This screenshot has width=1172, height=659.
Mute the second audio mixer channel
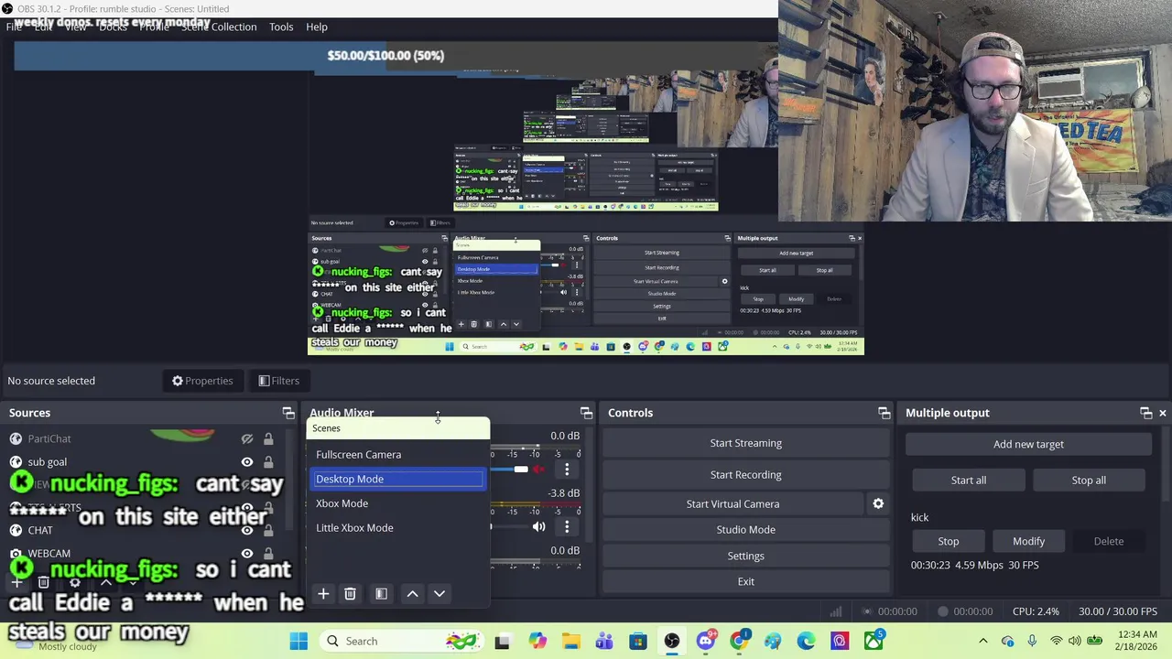tap(538, 526)
